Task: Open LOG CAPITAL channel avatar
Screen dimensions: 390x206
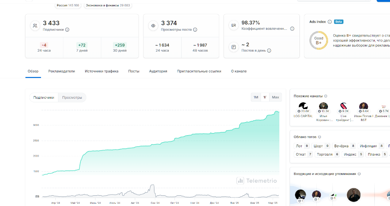Action: click(303, 106)
